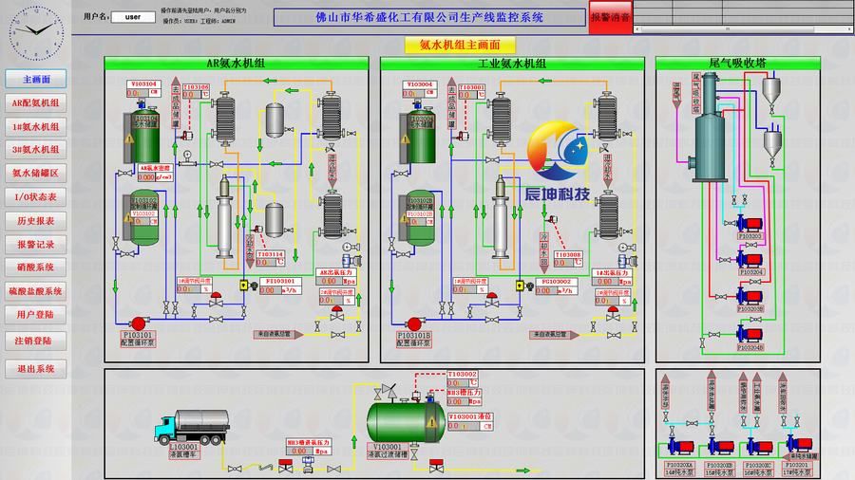The width and height of the screenshot is (855, 480).
Task: Click 1#调节阀 red control valve in AR氨水机组
Action: click(216, 299)
